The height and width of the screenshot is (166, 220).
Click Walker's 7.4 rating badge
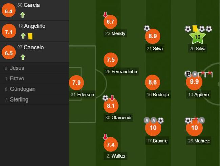pyautogui.click(x=111, y=145)
